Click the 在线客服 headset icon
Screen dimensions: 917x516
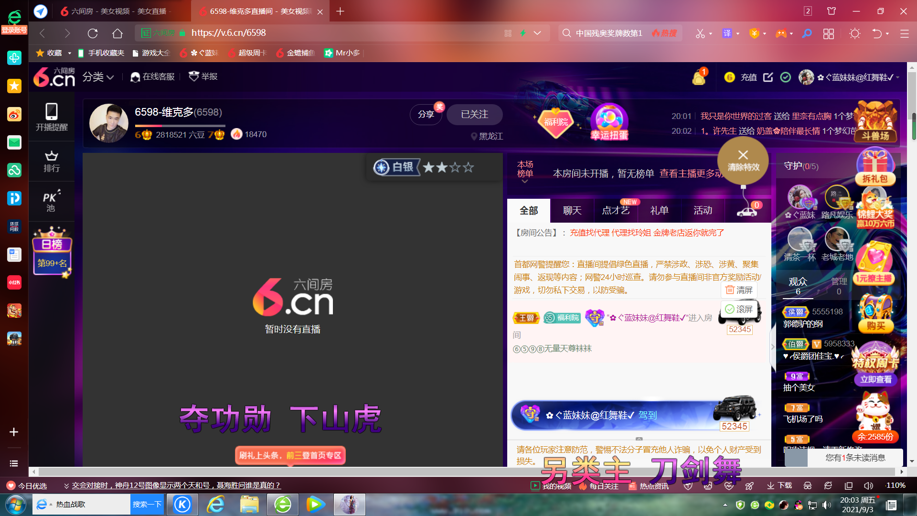pos(135,77)
